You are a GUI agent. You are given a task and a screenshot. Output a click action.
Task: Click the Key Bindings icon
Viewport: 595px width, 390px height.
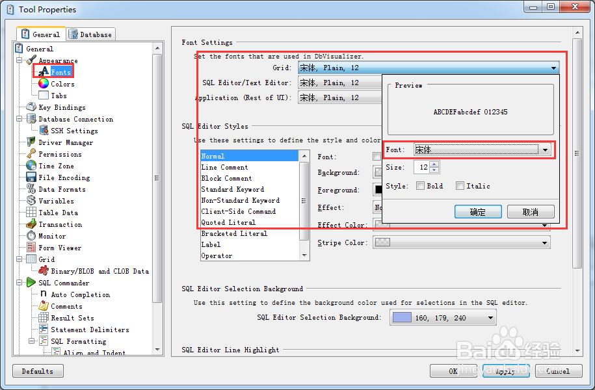click(31, 107)
